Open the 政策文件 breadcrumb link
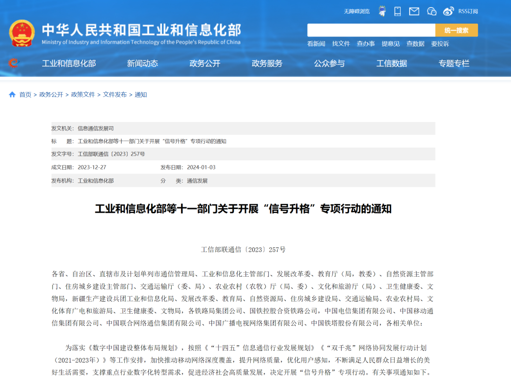Screen dimensions: 511x385 coord(83,94)
